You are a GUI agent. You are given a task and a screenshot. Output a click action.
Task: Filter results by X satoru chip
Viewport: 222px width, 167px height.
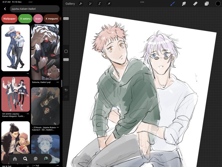(25, 19)
